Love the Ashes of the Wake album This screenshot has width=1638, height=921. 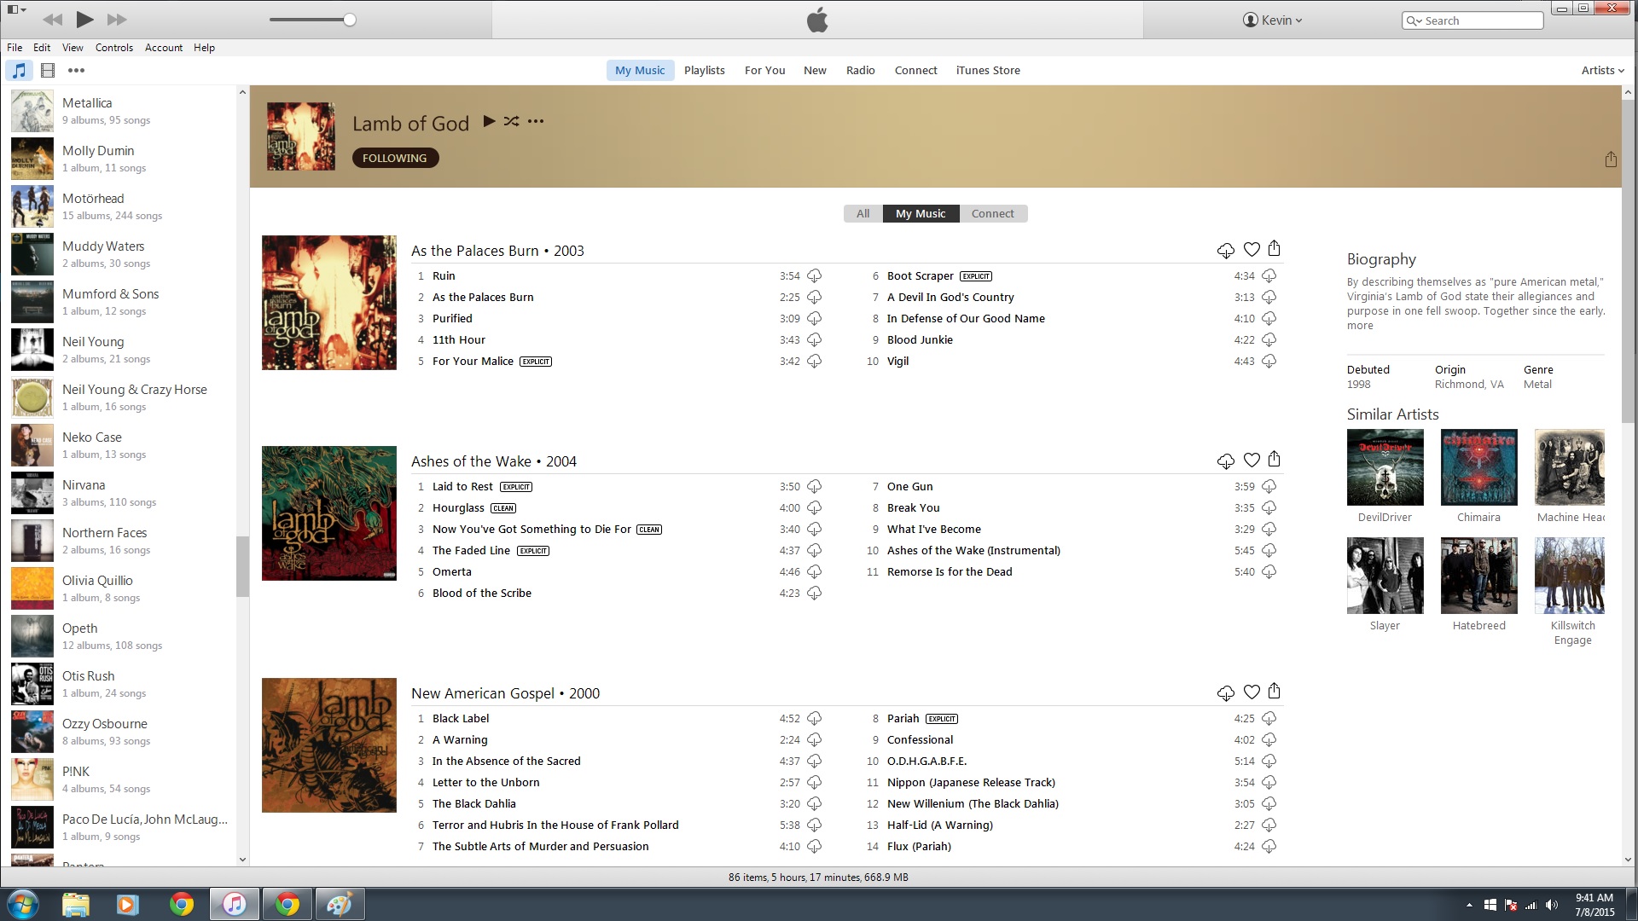coord(1252,460)
